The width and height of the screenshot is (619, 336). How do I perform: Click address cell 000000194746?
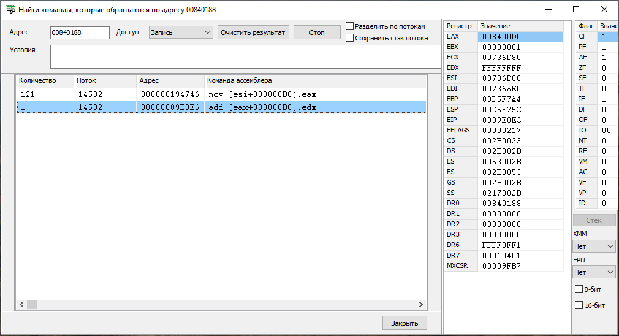[x=170, y=94]
